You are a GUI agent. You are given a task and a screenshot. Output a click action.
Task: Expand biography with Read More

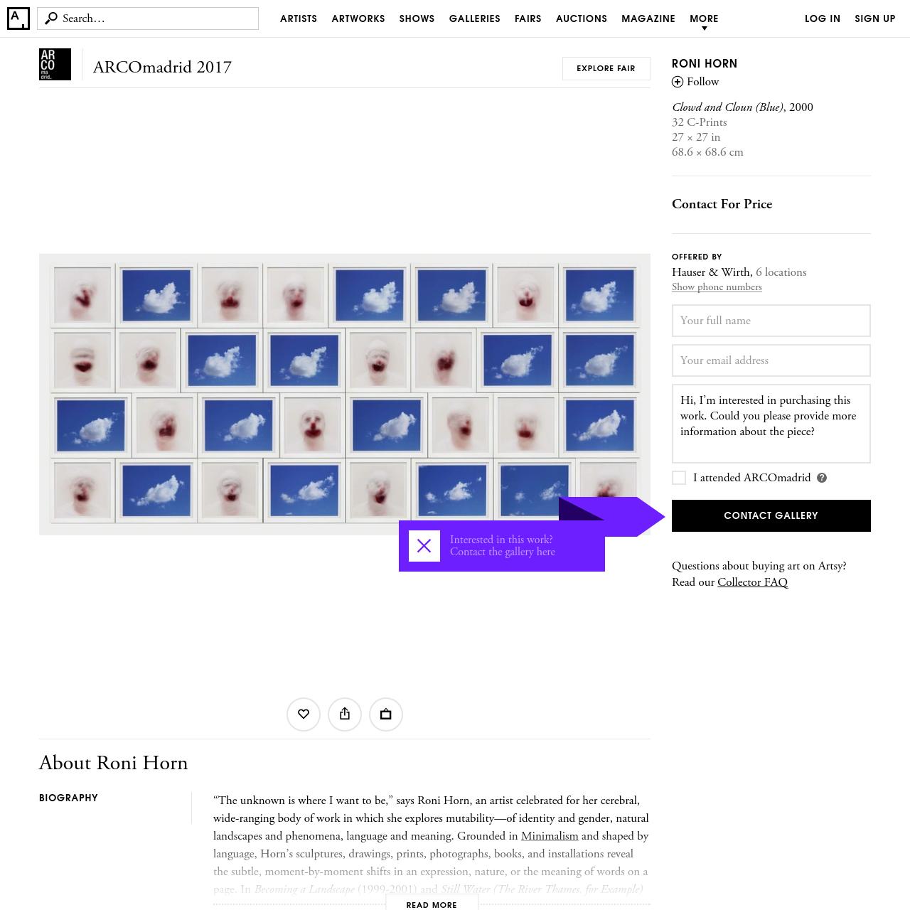[x=432, y=904]
